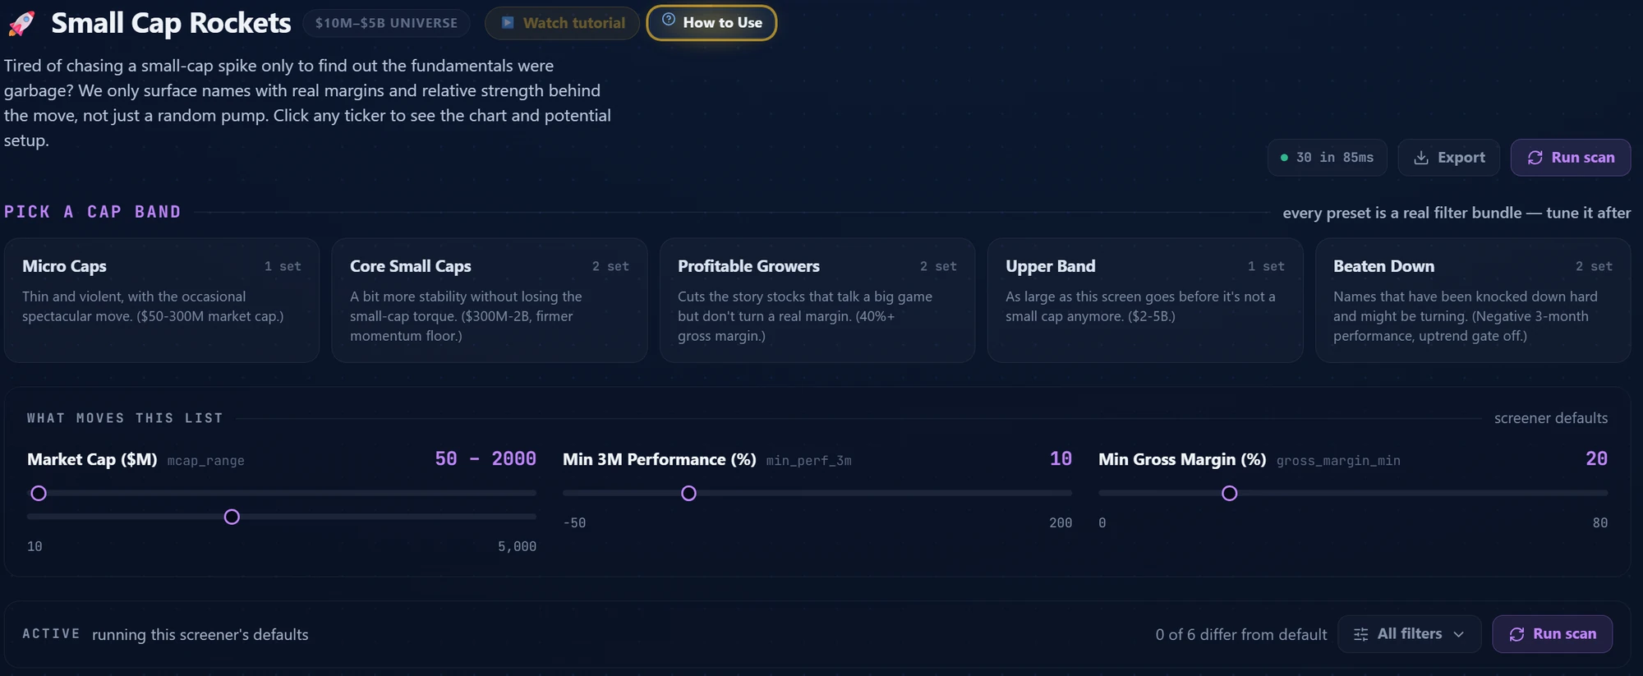Screen dimensions: 1643x676
Task: Click the download icon in Export button
Action: (x=1421, y=158)
